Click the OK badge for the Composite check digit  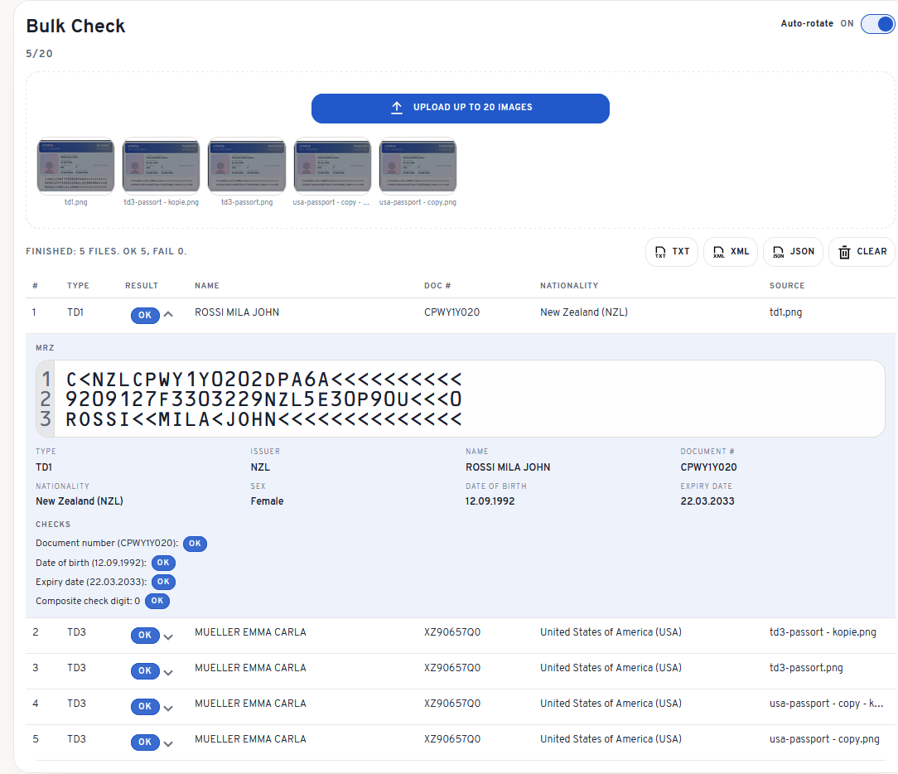click(x=157, y=600)
